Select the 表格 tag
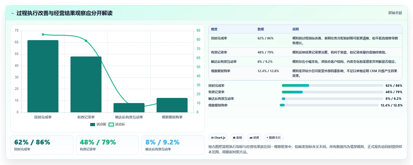 point(237,138)
